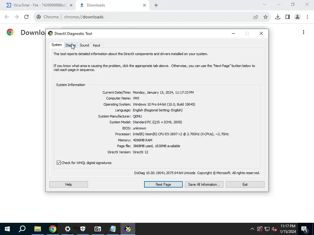Viewport: 314px width, 235px height.
Task: Open the Windows Start menu
Action: pos(7,229)
